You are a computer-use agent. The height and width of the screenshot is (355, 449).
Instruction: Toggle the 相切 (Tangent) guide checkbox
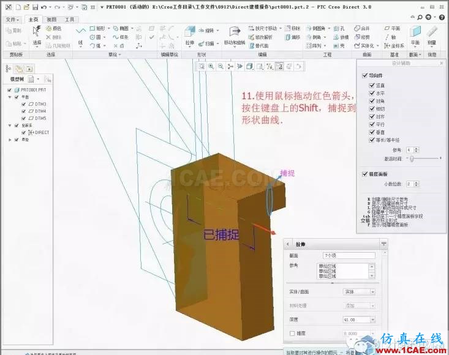coord(372,109)
